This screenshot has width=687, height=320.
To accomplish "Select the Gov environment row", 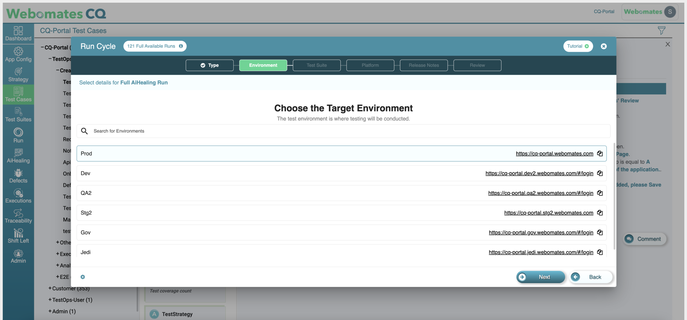I will [341, 232].
